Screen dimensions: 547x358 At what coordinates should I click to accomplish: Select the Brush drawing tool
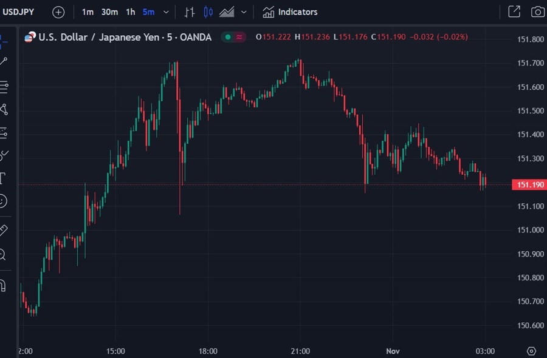coord(4,155)
